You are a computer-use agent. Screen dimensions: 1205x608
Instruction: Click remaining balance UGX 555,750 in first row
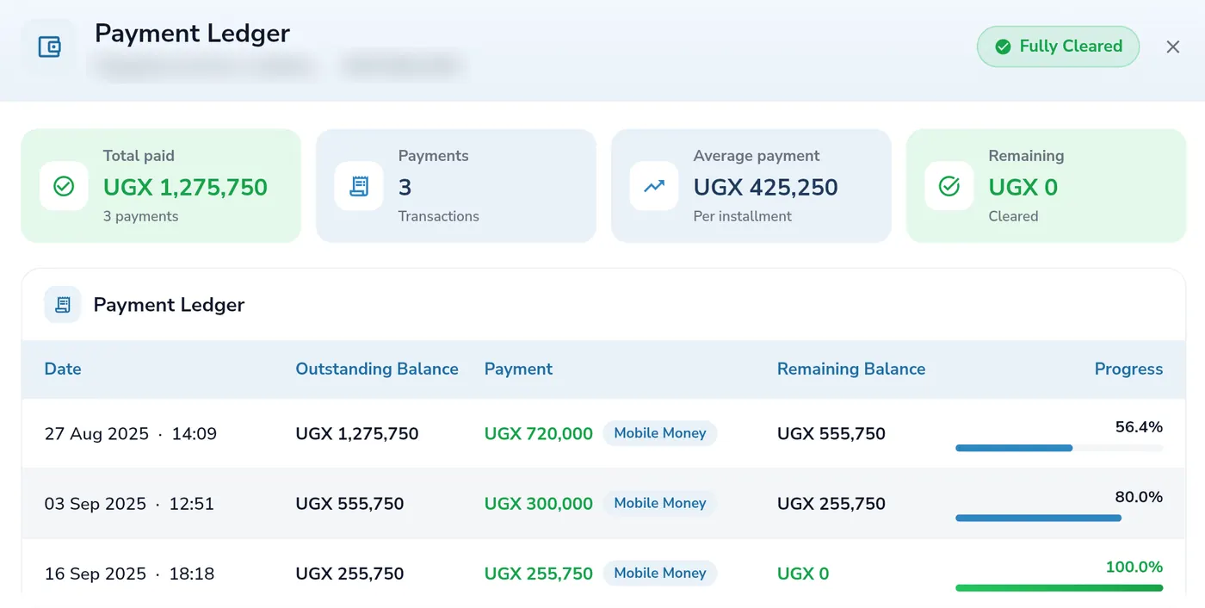(x=831, y=434)
